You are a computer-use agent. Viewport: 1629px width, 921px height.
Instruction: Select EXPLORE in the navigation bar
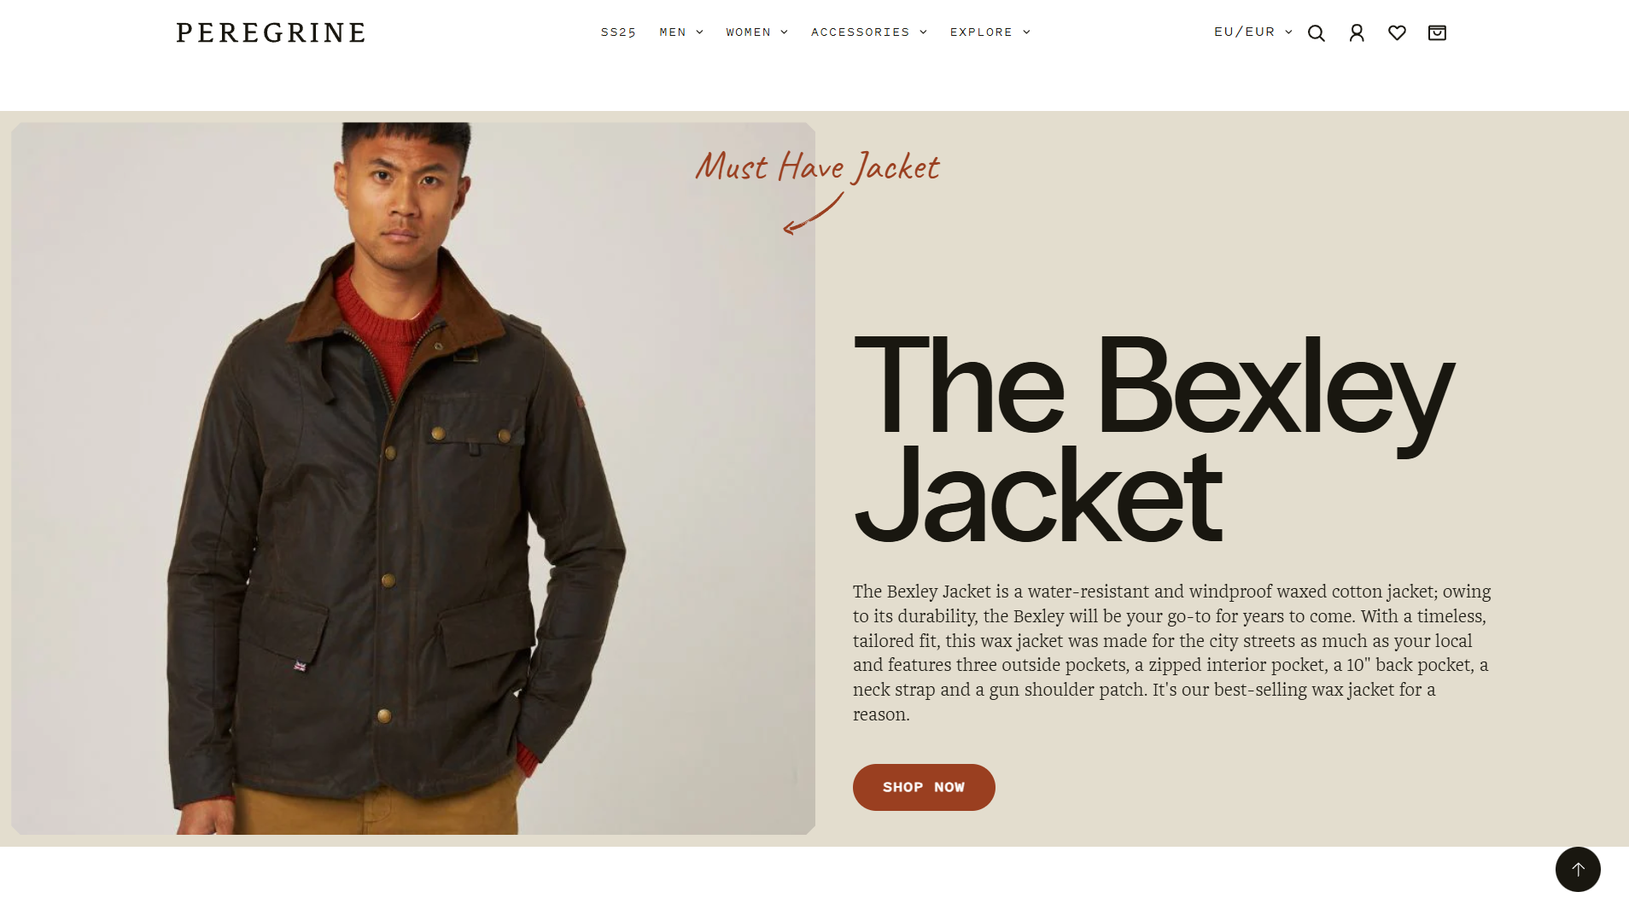(x=981, y=32)
